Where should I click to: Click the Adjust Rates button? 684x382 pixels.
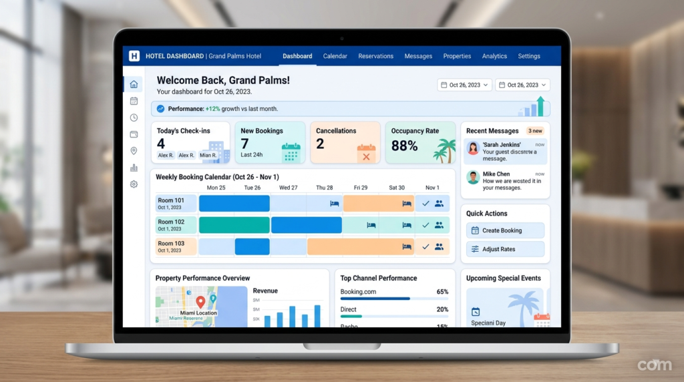tap(505, 249)
